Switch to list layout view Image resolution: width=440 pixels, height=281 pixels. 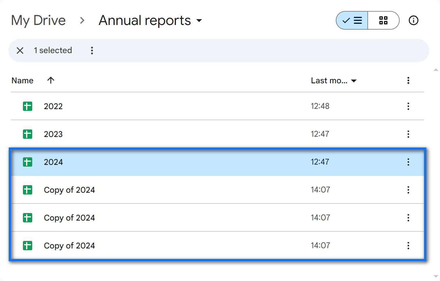click(352, 20)
